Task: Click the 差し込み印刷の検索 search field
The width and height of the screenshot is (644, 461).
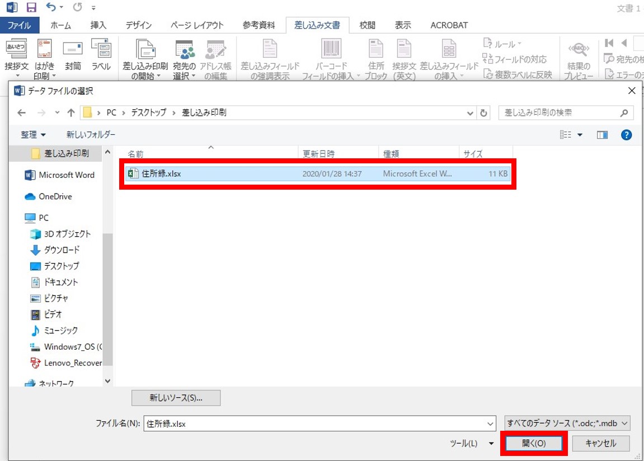Action: pyautogui.click(x=566, y=112)
